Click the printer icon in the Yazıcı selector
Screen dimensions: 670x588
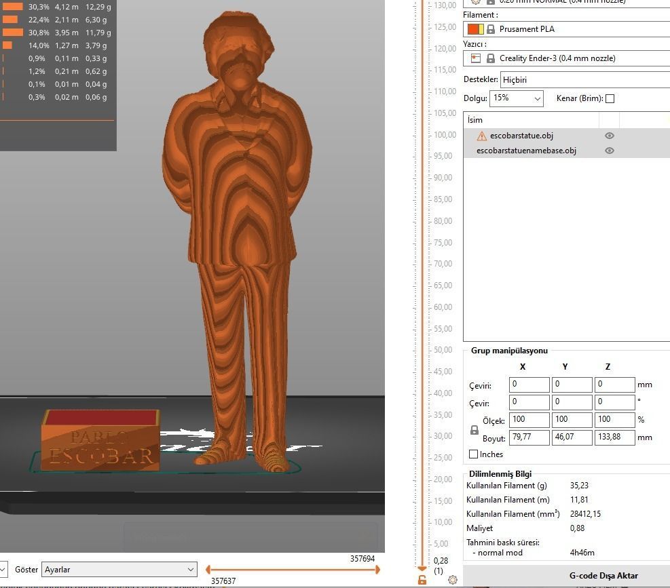point(476,58)
